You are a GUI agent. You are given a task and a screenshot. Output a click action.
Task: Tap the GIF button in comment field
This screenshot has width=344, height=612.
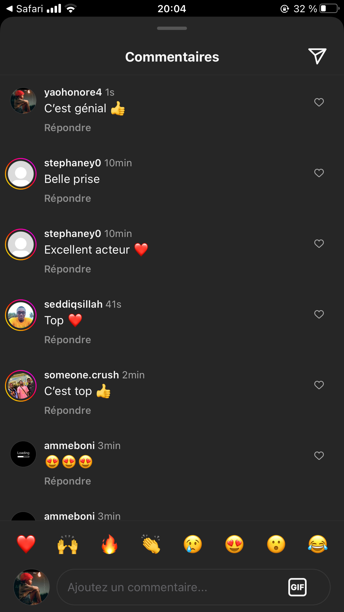click(x=297, y=587)
